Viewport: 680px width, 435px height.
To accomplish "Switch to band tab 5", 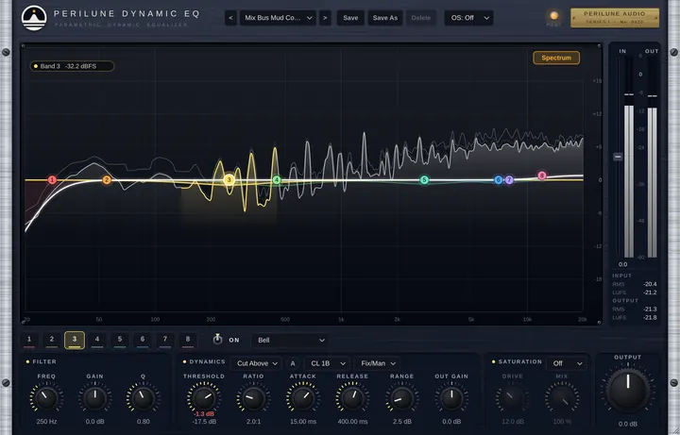I will 120,340.
